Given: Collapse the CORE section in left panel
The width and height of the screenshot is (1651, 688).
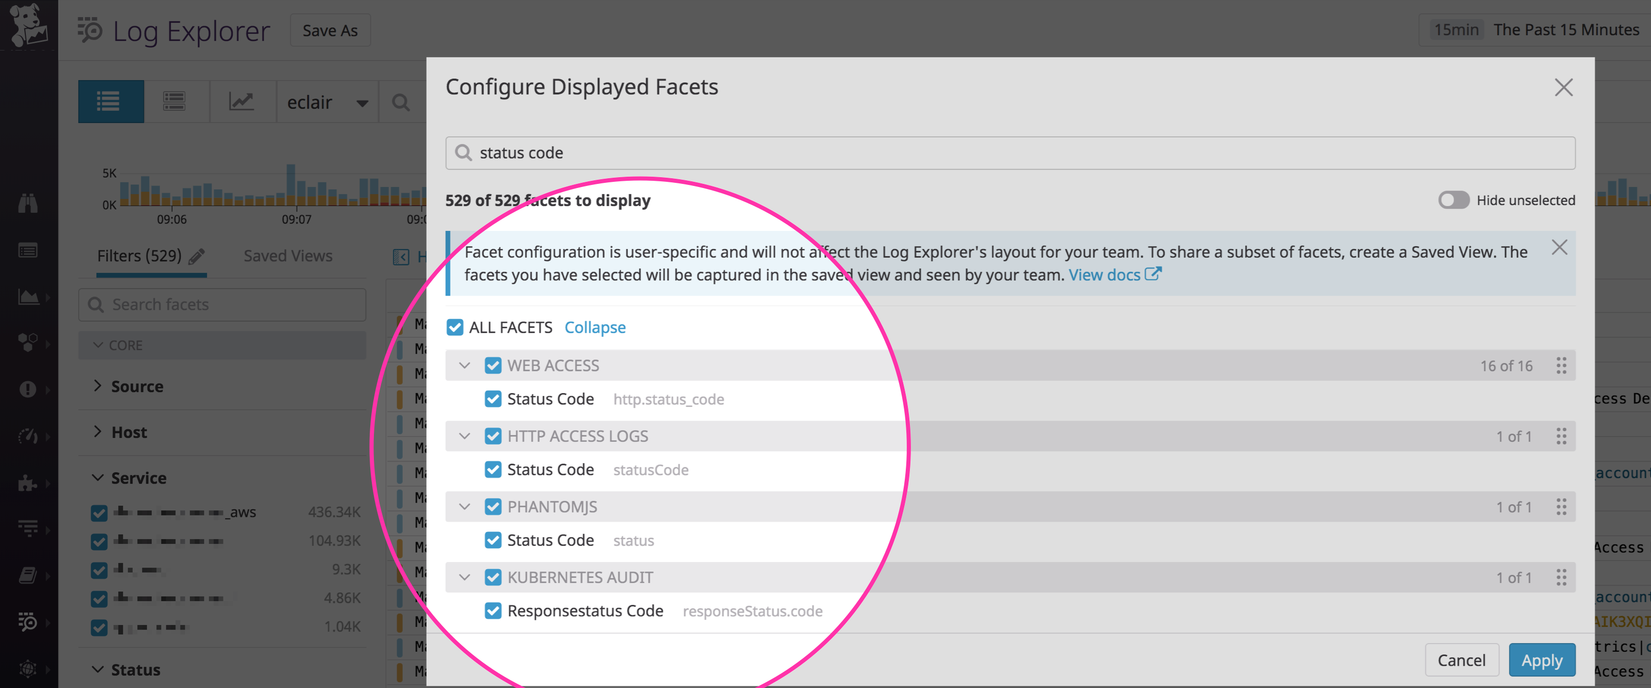Looking at the screenshot, I should (98, 345).
